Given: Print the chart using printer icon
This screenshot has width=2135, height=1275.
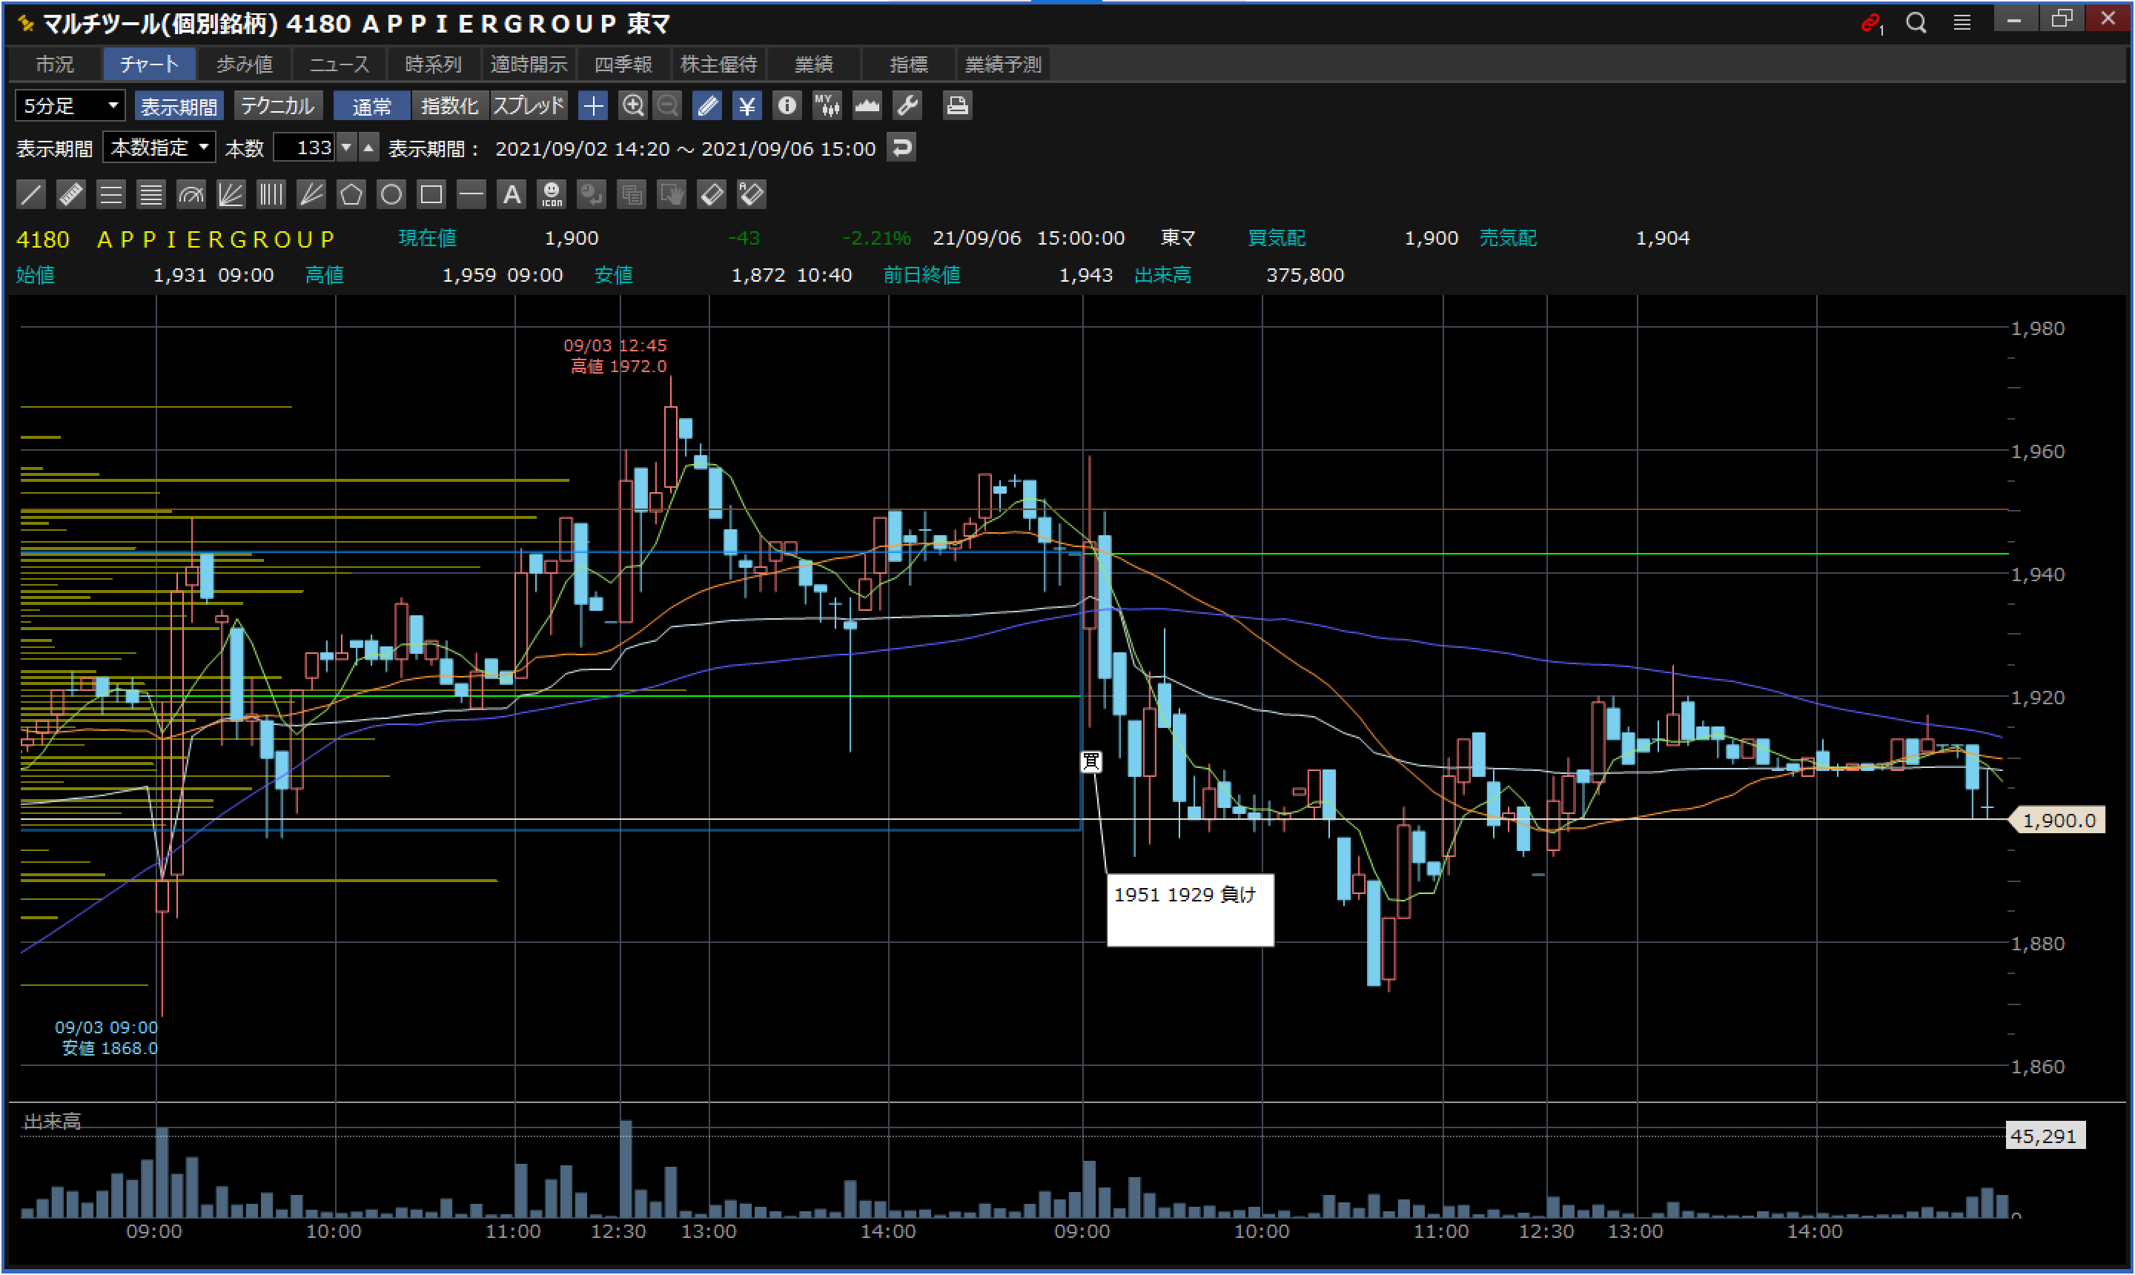Looking at the screenshot, I should coord(956,106).
